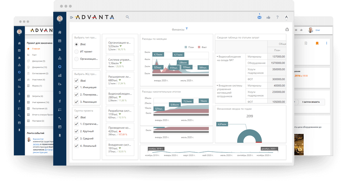Click the Факт legend swatch
The height and width of the screenshot is (182, 346).
[x=199, y=47]
